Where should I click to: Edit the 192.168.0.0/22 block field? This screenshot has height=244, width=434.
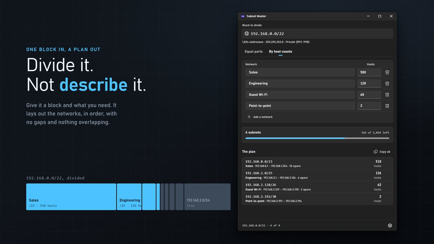coord(317,34)
